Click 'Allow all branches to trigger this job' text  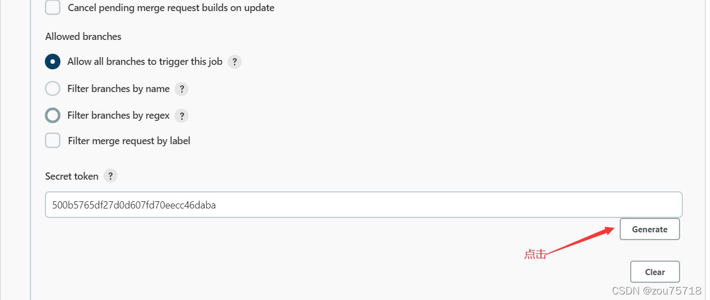[145, 62]
